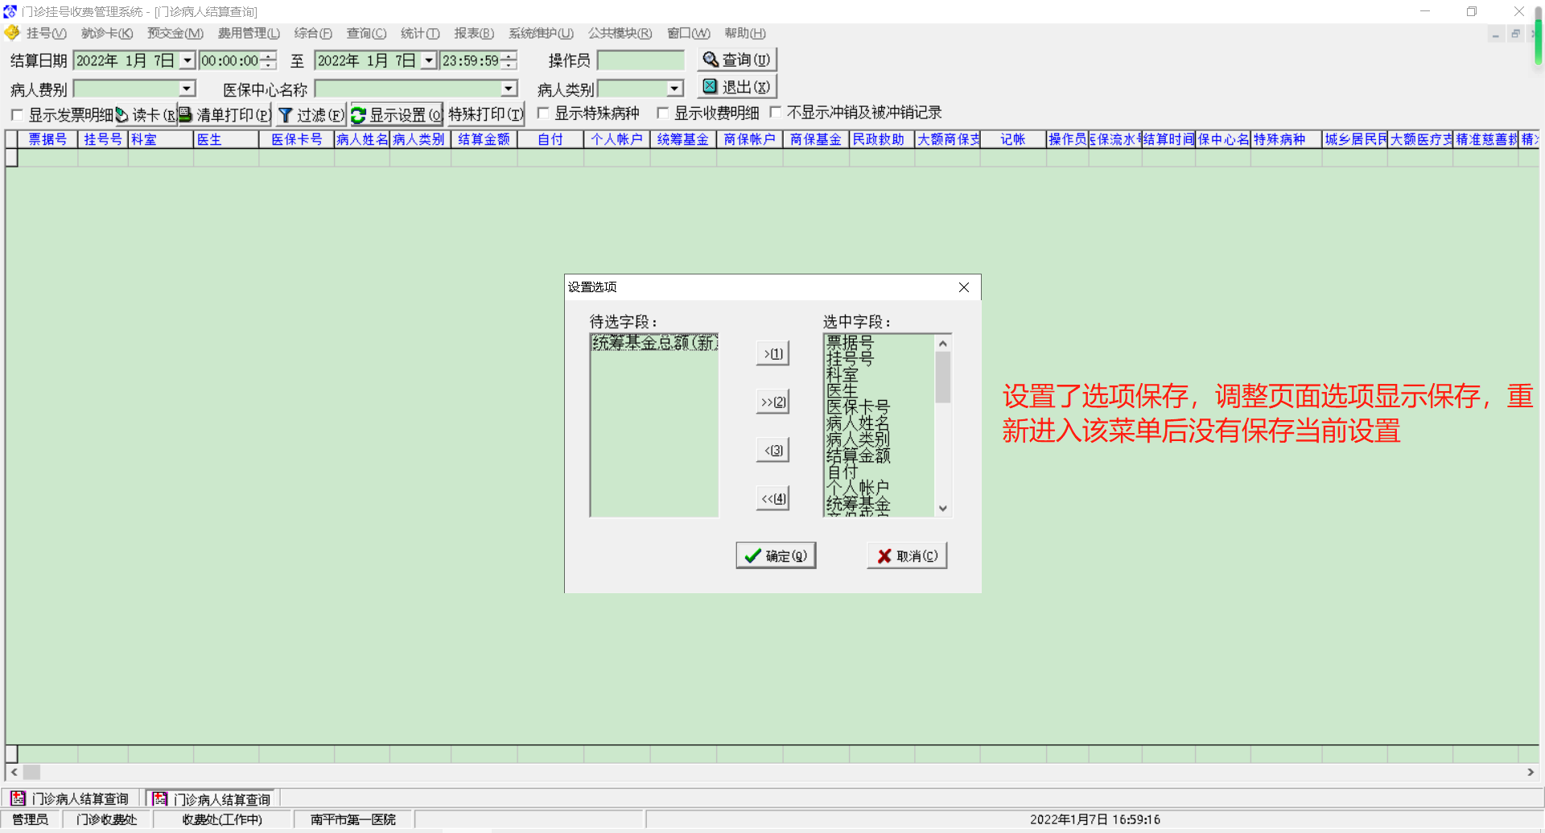Toggle 显示收费明细 checkbox
1545x833 pixels.
tap(662, 113)
